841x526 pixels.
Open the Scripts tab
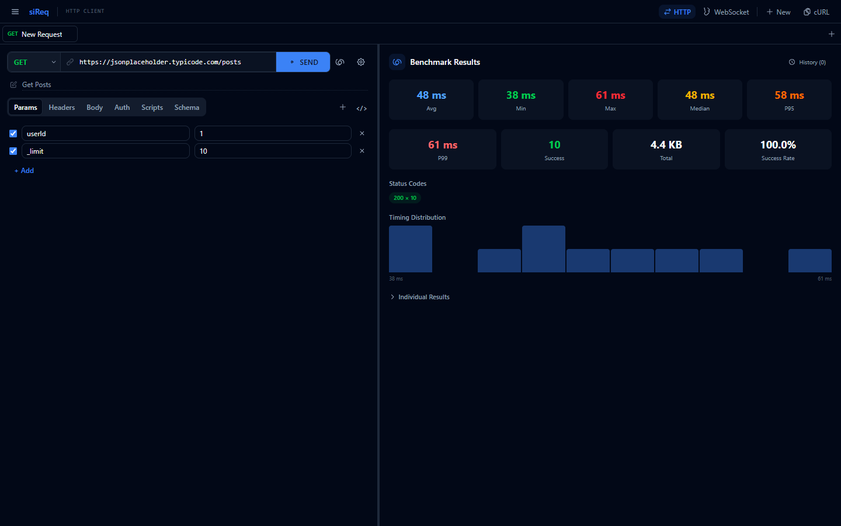click(152, 108)
